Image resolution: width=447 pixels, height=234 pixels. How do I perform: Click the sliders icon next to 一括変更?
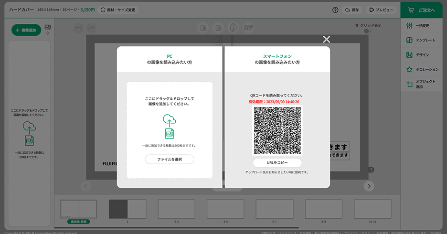coord(409,26)
